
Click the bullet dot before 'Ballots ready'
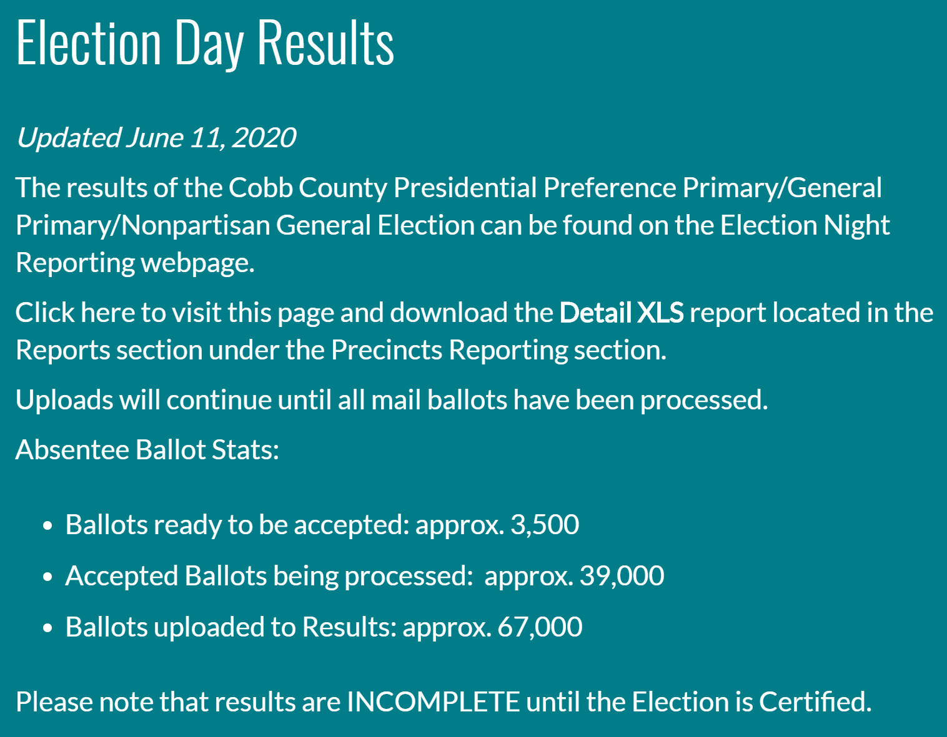click(48, 527)
